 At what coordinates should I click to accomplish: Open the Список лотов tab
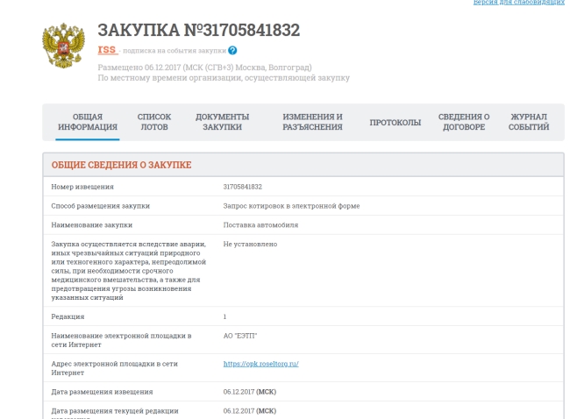click(x=154, y=122)
